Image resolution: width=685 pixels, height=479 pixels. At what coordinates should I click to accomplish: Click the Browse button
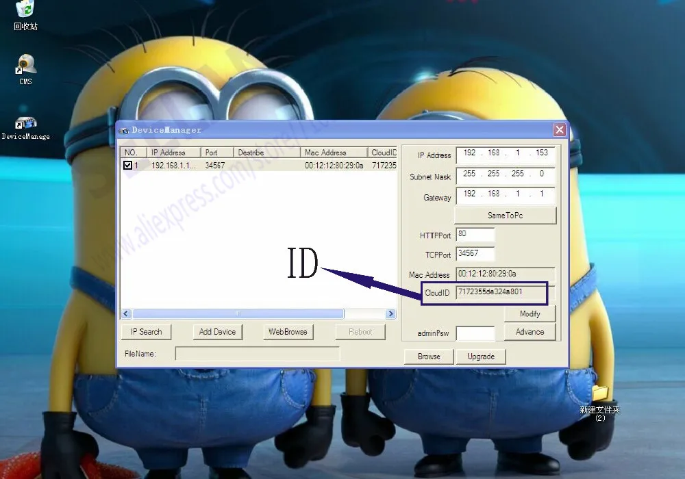point(429,357)
